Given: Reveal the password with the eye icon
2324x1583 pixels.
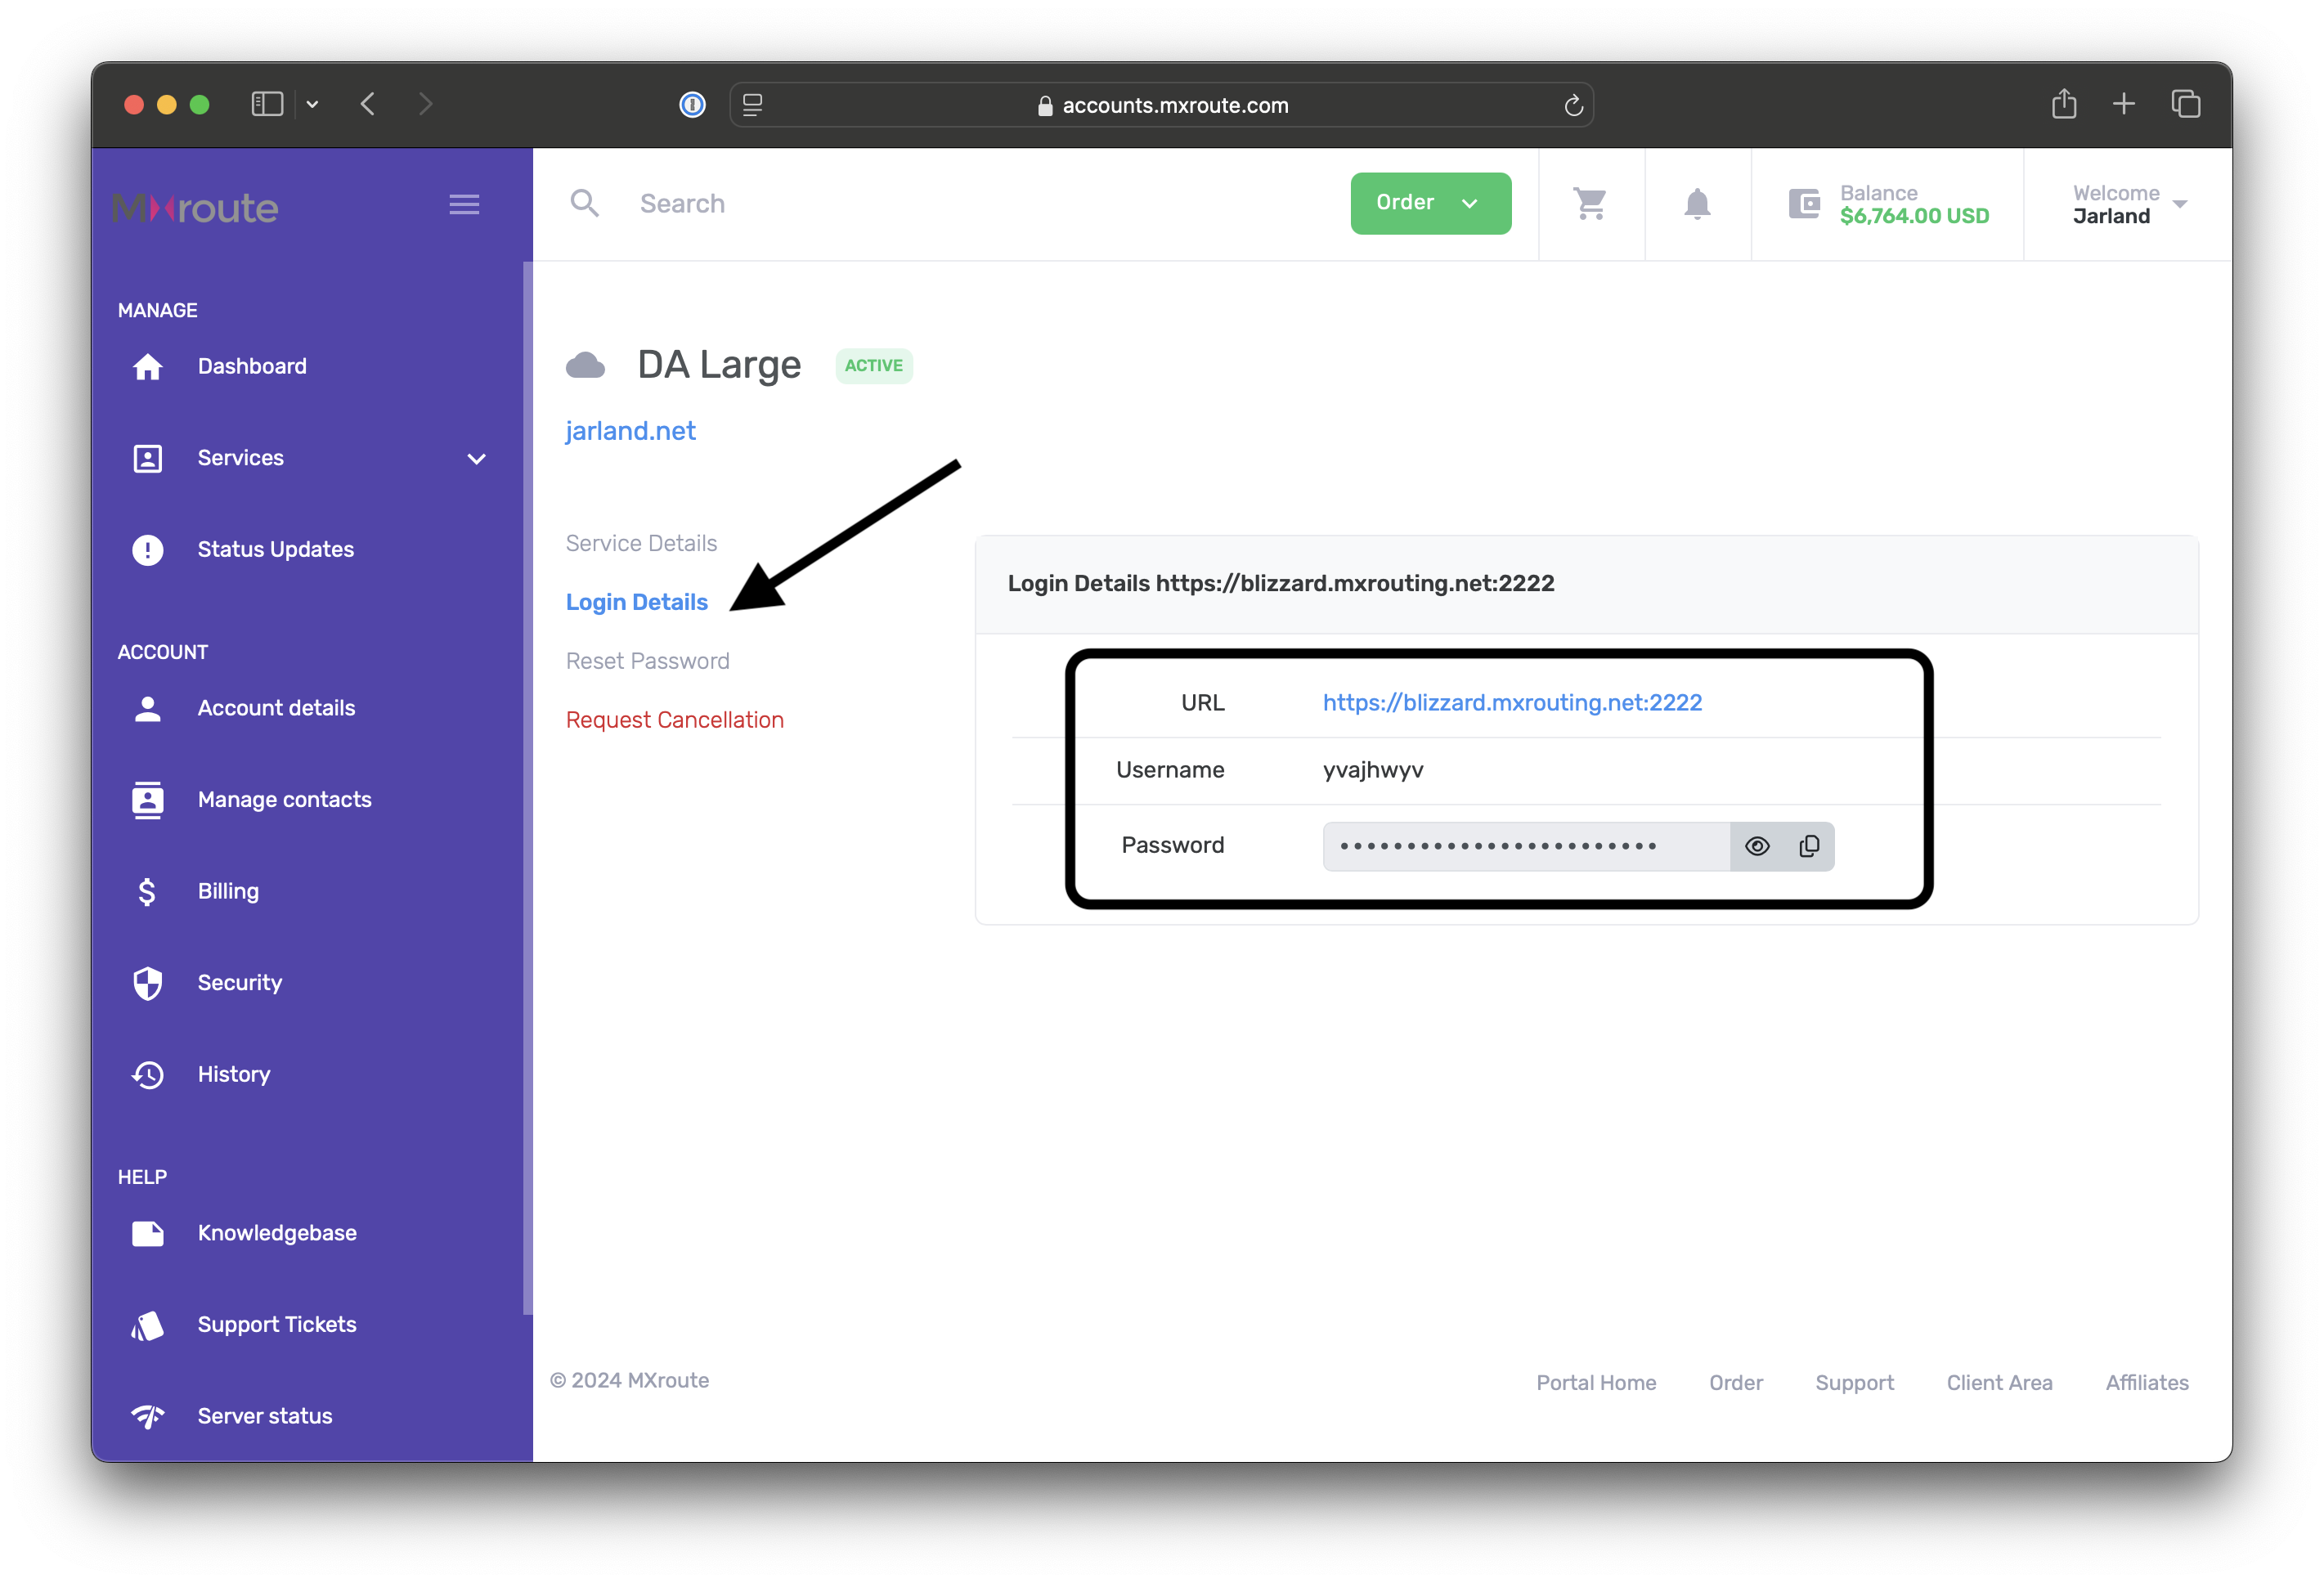Looking at the screenshot, I should (1757, 847).
